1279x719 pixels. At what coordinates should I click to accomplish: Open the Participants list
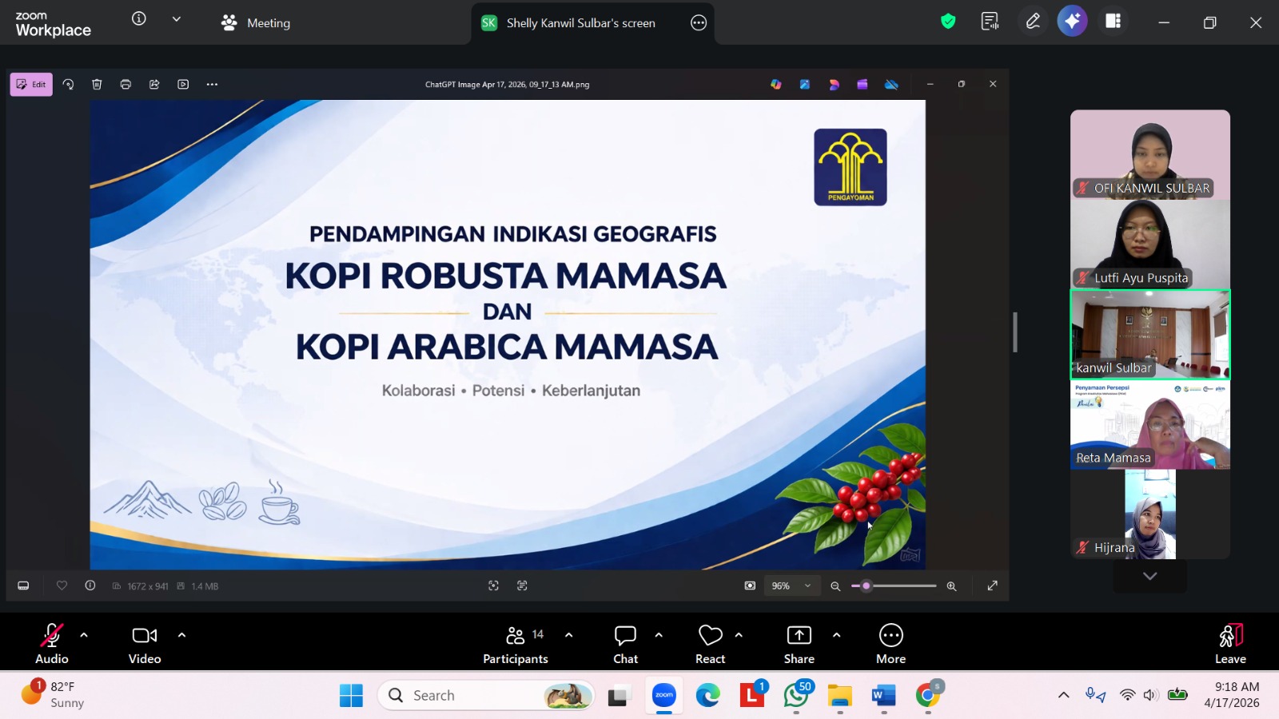516,643
